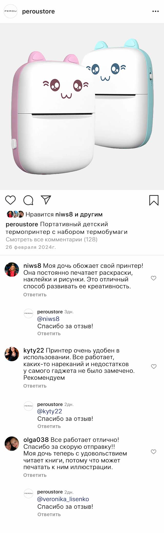Share post using paper plane icon
This screenshot has width=164, height=533.
46,200
